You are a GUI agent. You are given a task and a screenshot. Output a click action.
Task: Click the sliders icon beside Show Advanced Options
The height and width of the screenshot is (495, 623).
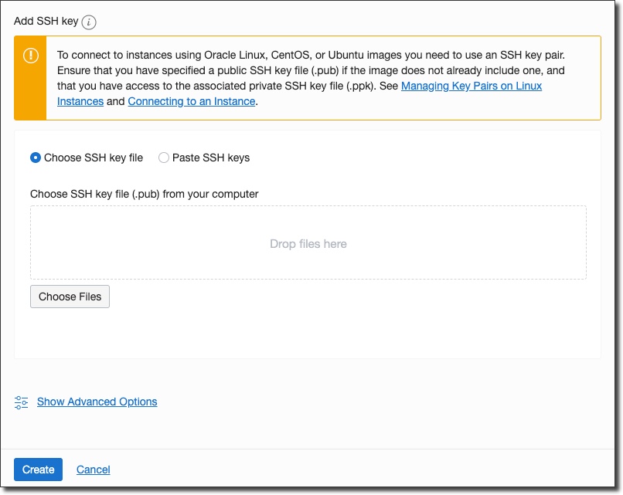click(22, 402)
